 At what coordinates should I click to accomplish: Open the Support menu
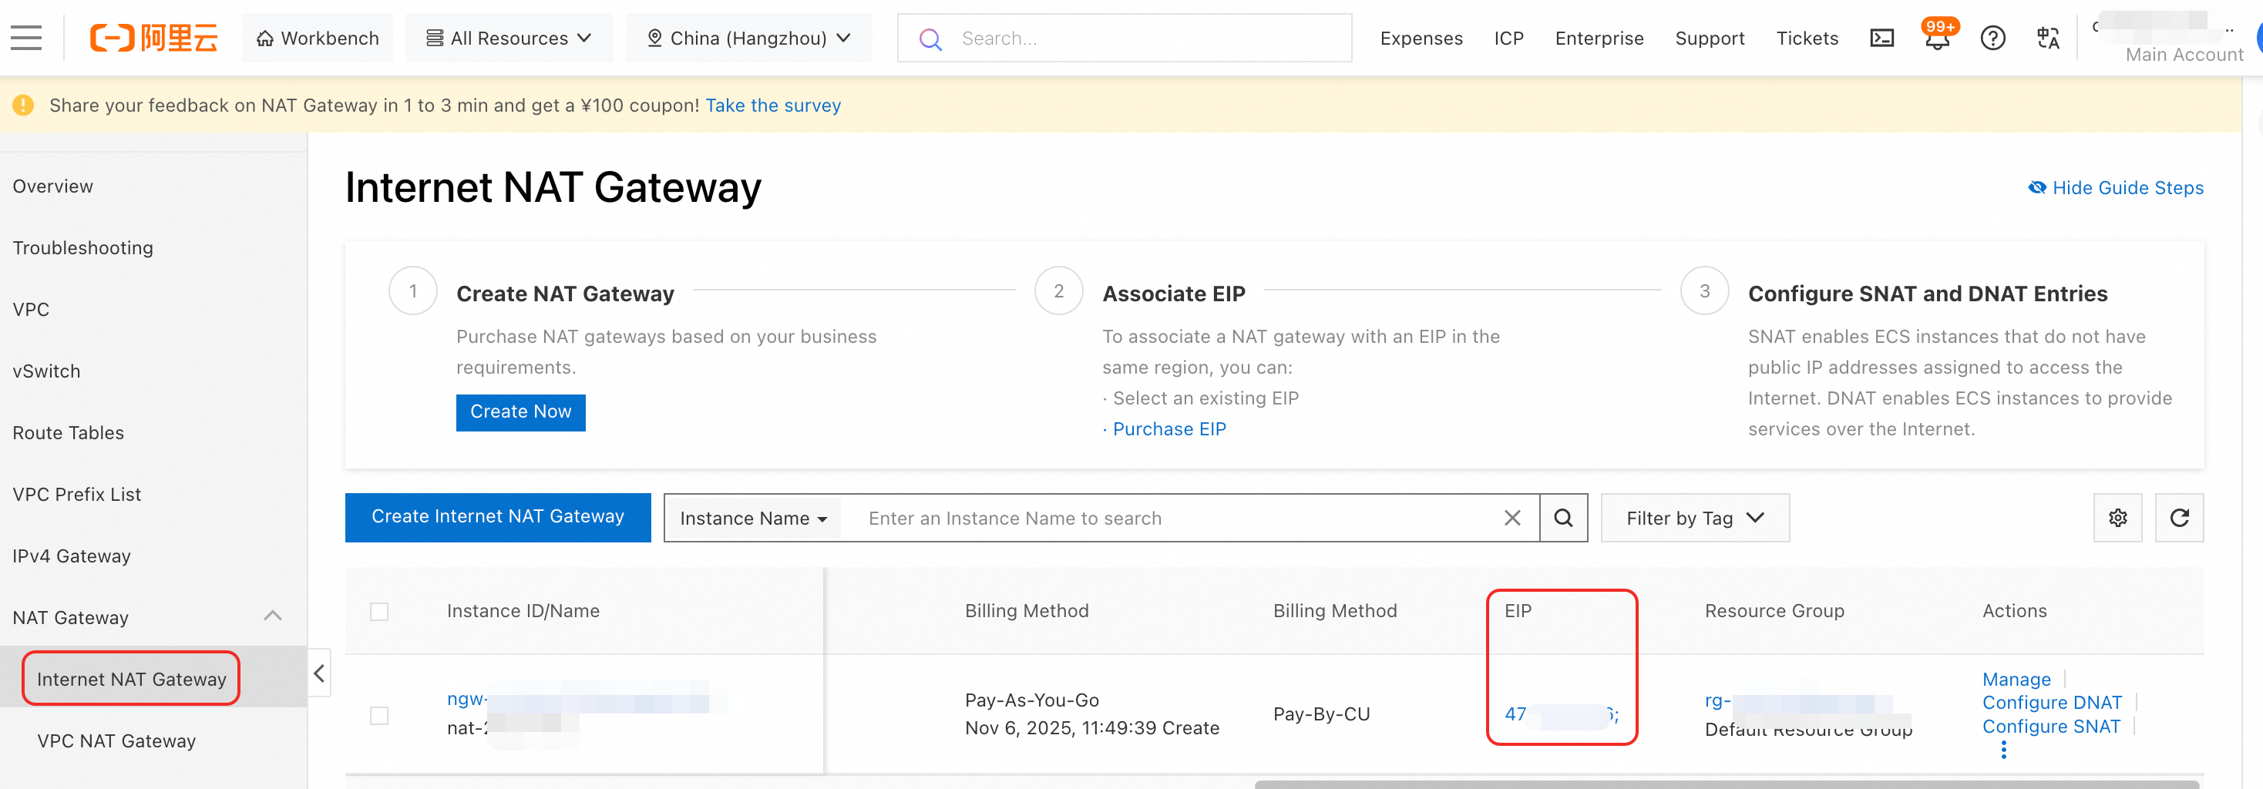pos(1710,38)
